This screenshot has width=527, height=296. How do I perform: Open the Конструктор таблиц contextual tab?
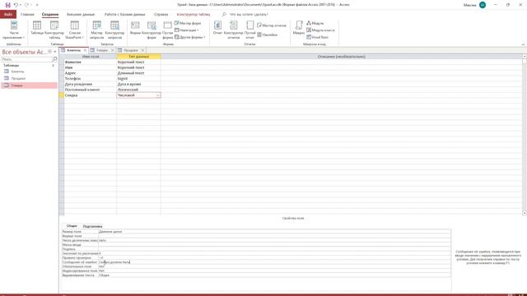coord(194,15)
